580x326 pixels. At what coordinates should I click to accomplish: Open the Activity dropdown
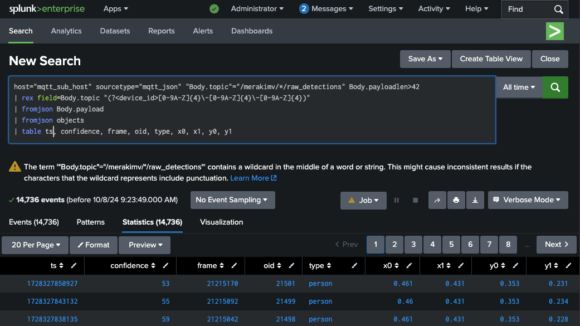tap(434, 9)
